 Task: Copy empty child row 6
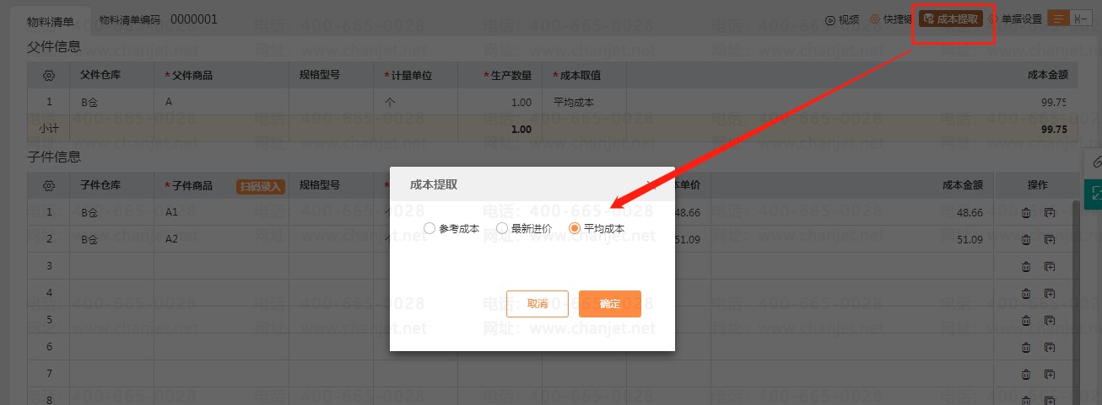1050,347
